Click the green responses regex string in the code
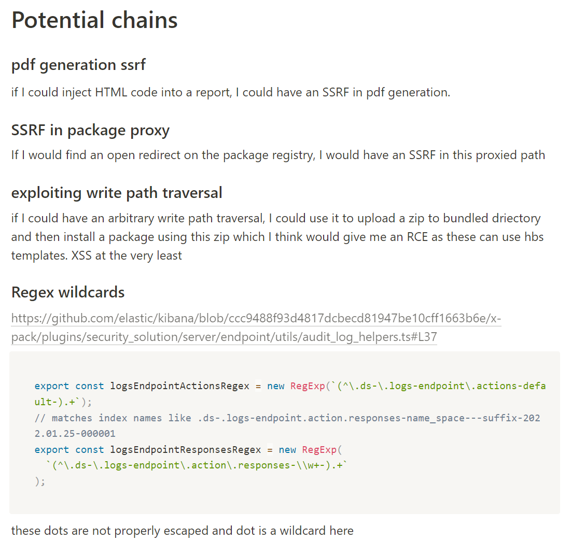The width and height of the screenshot is (571, 541). point(196,465)
